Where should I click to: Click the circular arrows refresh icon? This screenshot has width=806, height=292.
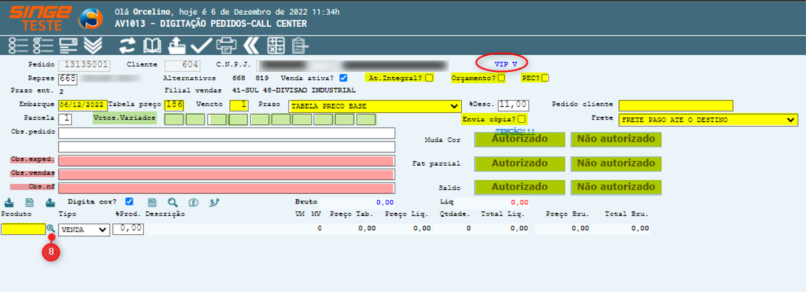click(x=127, y=46)
